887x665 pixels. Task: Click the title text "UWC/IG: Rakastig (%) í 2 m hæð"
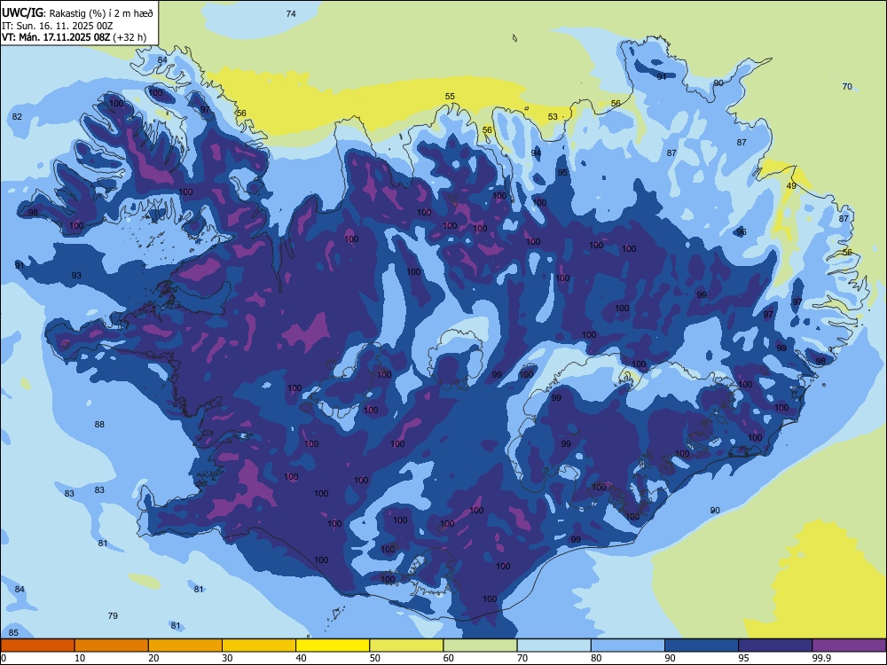[77, 12]
